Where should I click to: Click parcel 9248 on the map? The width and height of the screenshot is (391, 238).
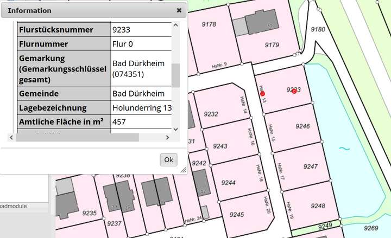[318, 206]
